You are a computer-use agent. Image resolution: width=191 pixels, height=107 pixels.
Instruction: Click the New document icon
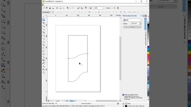click(x=44, y=8)
